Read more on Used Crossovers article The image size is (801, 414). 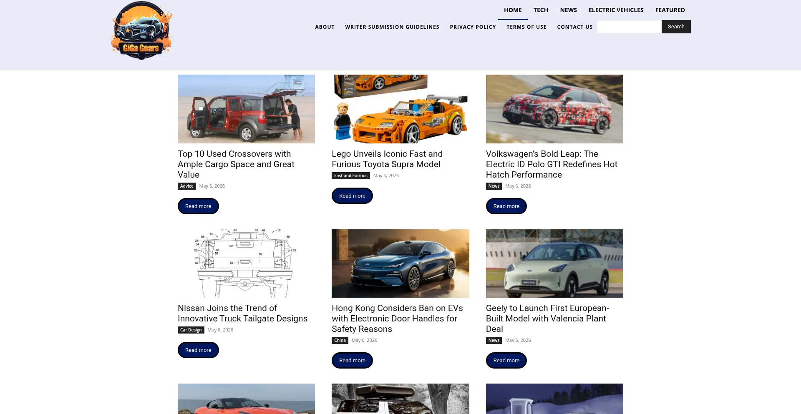click(198, 206)
